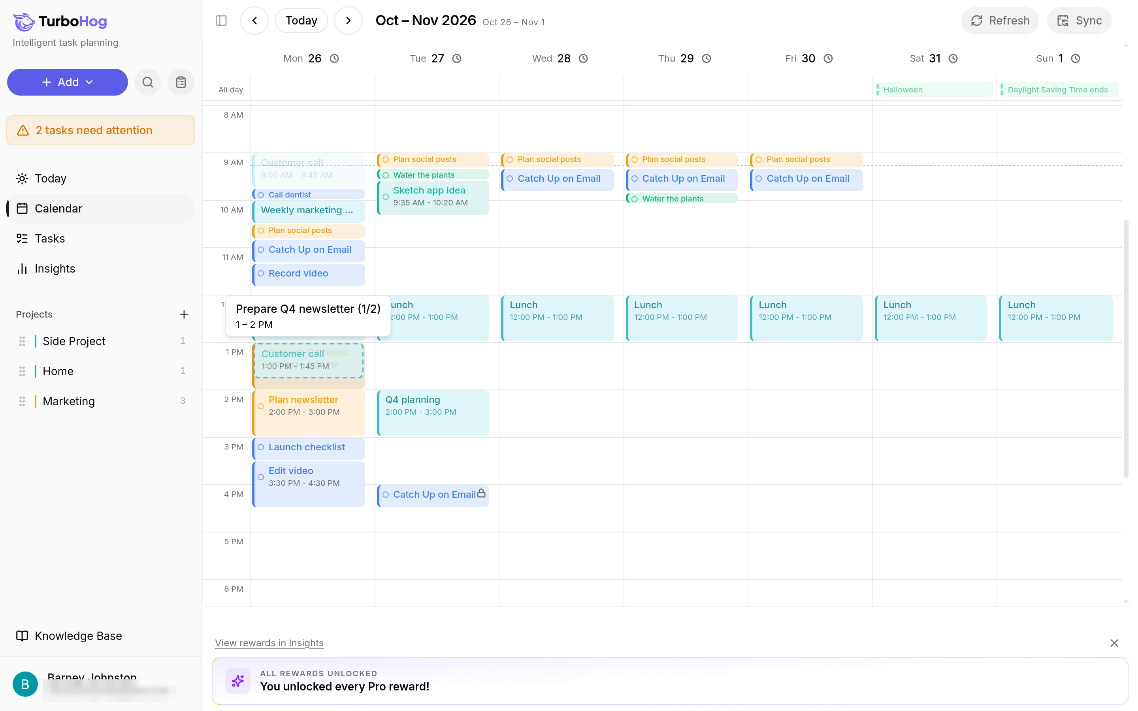Mark Sketch app idea task done
The image size is (1138, 711).
[386, 197]
